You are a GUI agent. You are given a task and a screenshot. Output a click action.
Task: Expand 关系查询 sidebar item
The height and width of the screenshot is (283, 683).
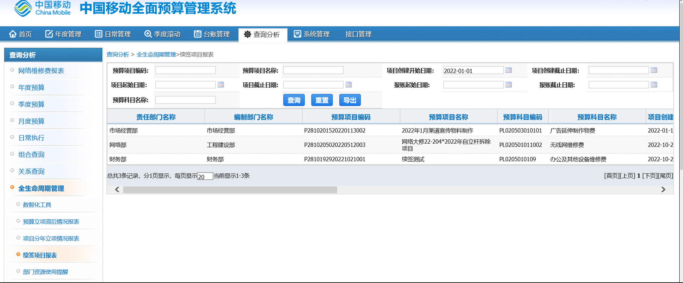[x=31, y=171]
